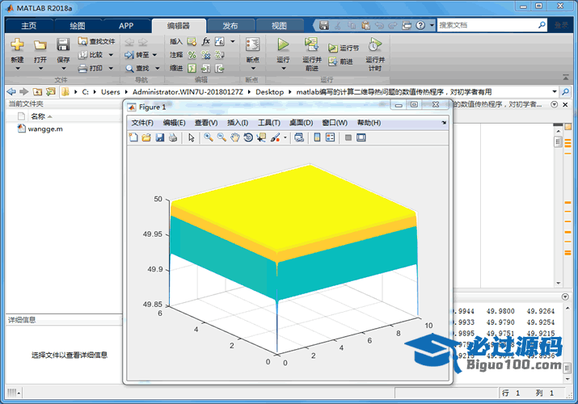Open Figure 1 File (文件) menu
The height and width of the screenshot is (404, 578).
coord(142,123)
